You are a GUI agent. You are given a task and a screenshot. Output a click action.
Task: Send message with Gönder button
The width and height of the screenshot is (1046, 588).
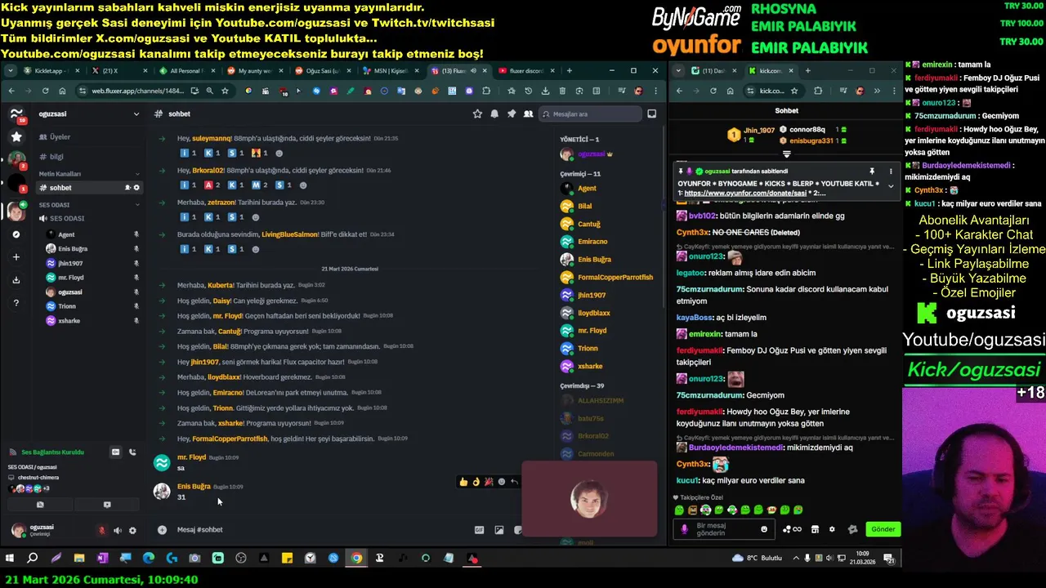tap(883, 529)
